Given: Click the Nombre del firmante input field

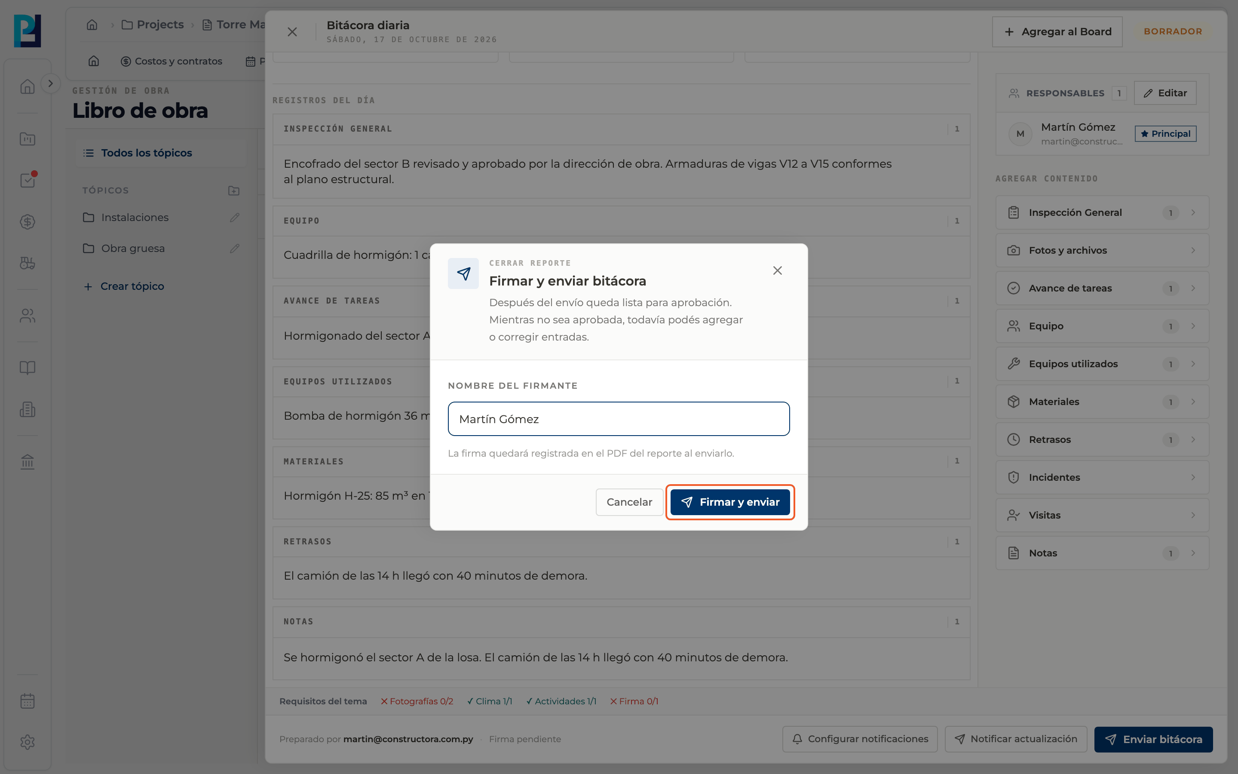Looking at the screenshot, I should click(619, 419).
